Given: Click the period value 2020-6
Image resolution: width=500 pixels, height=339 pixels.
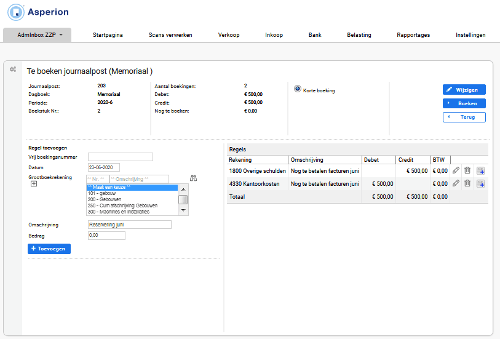Looking at the screenshot, I should [105, 102].
